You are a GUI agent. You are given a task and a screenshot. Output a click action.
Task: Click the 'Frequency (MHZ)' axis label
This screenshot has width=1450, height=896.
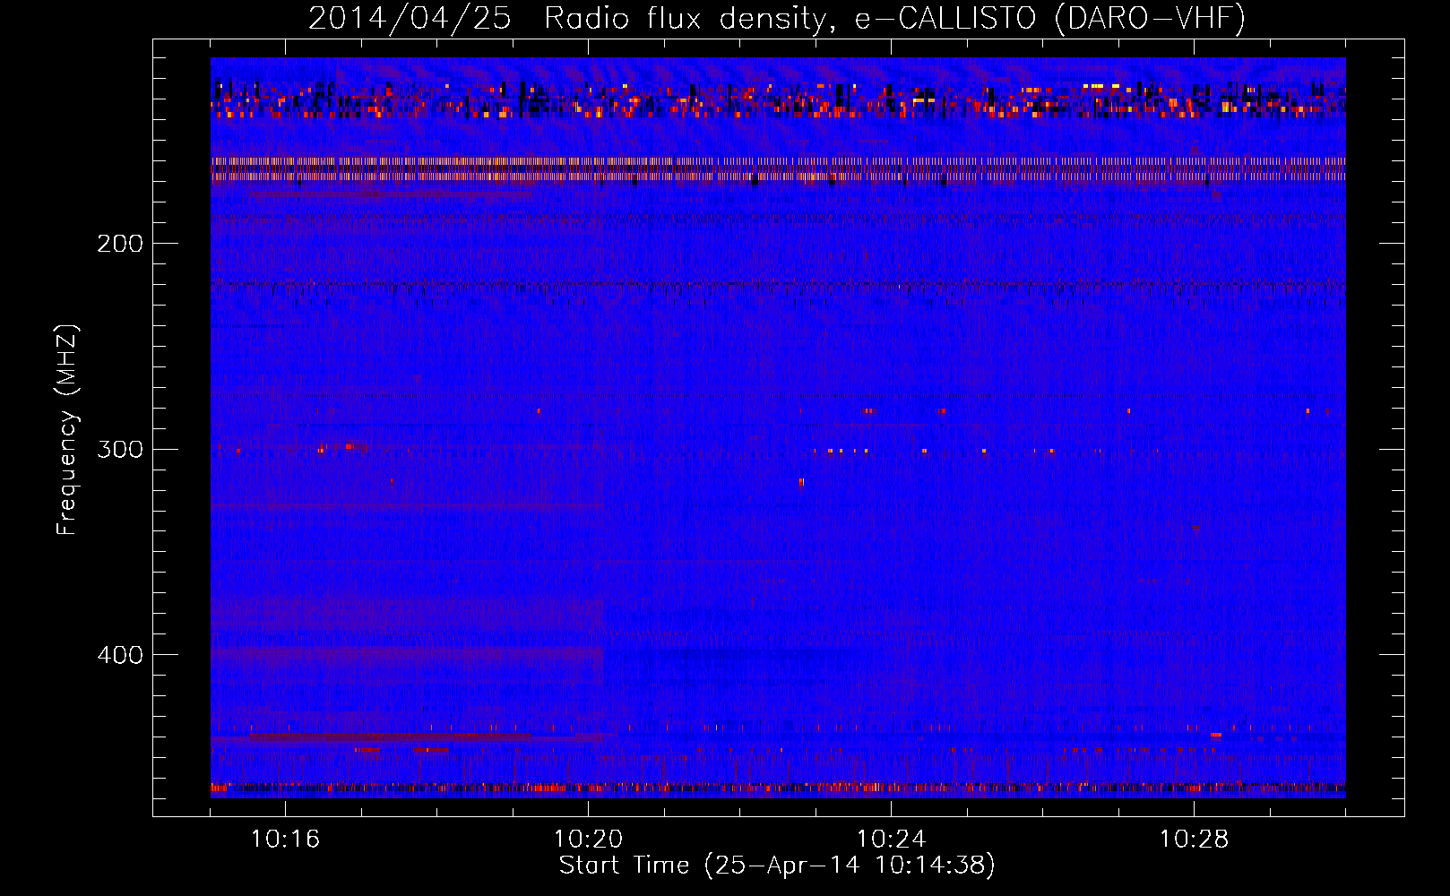click(x=67, y=430)
